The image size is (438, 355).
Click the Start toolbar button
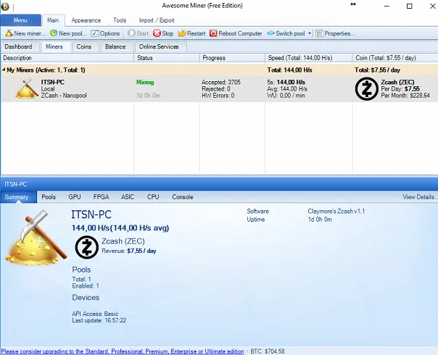(x=139, y=33)
